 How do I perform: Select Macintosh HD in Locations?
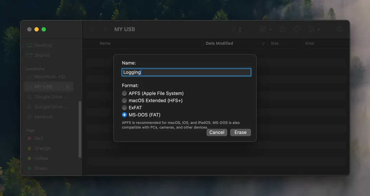coord(49,77)
